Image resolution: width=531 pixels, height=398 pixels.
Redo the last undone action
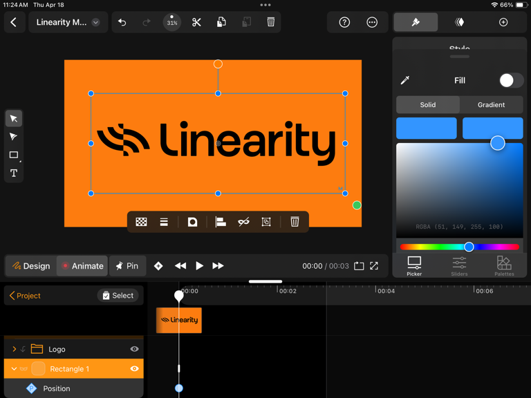coord(147,22)
